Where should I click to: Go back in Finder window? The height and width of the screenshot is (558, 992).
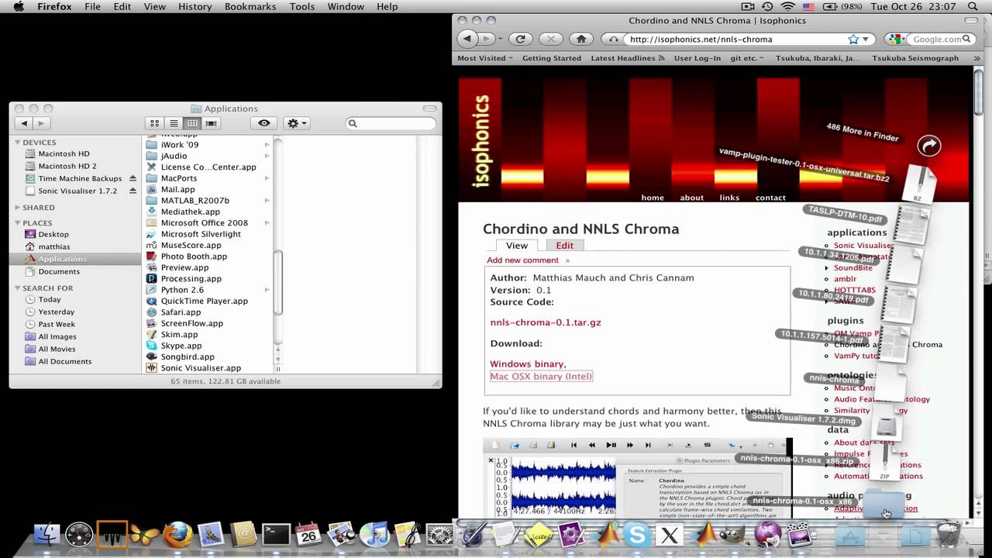coord(24,123)
